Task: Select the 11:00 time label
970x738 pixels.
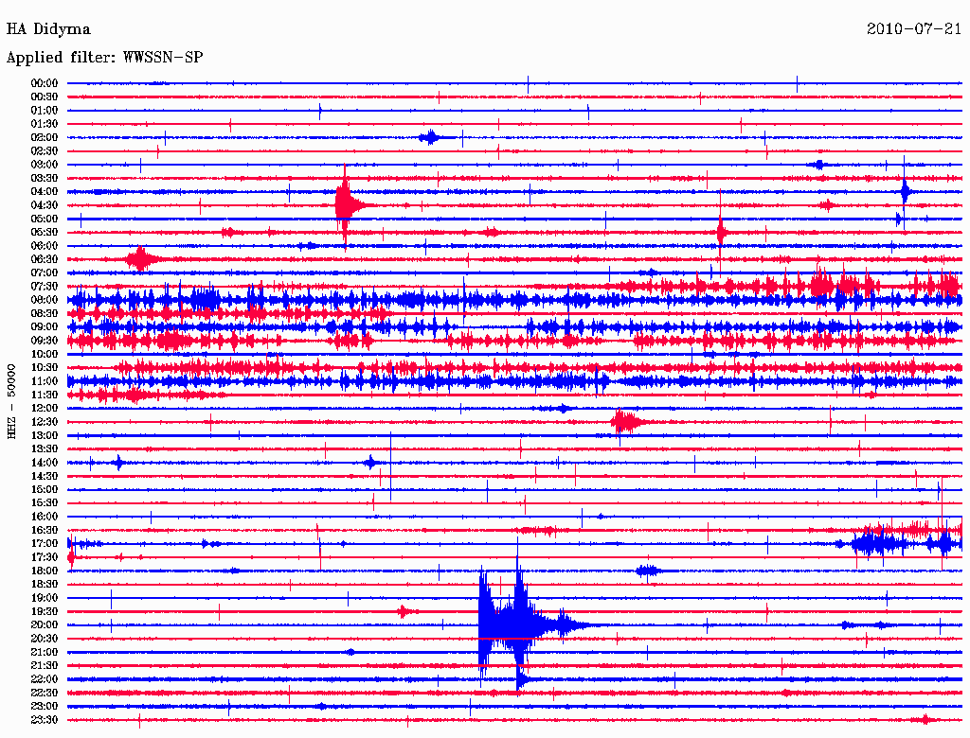Action: [x=44, y=381]
